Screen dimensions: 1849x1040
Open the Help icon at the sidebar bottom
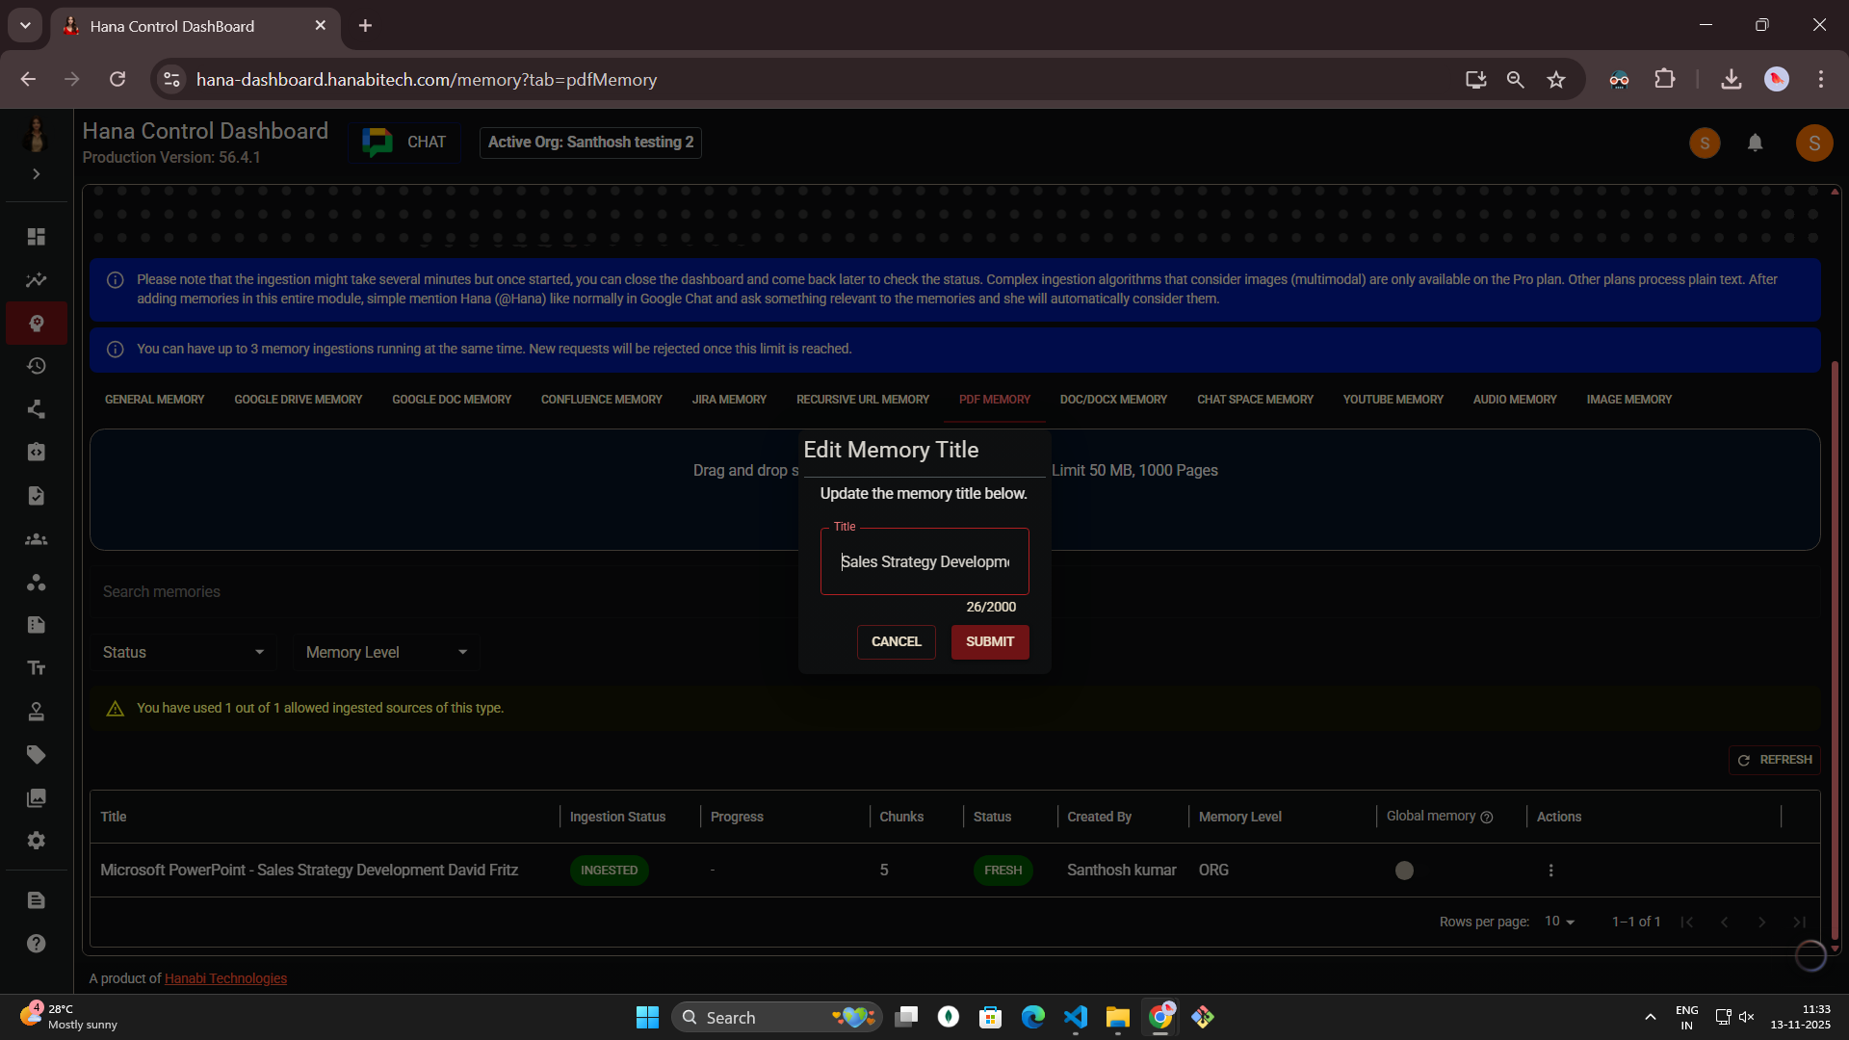click(x=36, y=944)
